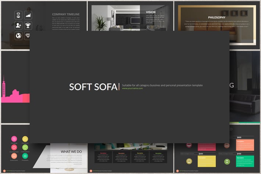261x174 pixels.
Task: Click the PHILOSOPHY heading
Action: pos(217,18)
